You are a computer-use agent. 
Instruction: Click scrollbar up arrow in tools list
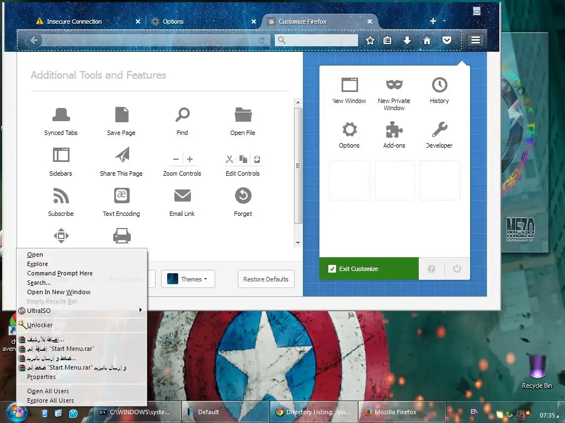pos(298,102)
